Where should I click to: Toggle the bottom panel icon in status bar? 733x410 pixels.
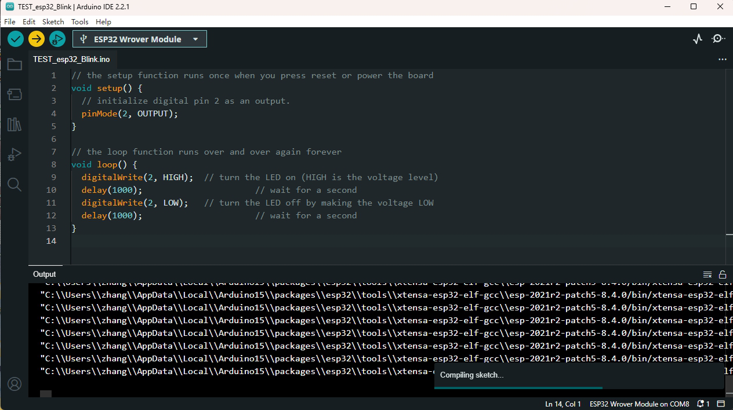pyautogui.click(x=721, y=404)
